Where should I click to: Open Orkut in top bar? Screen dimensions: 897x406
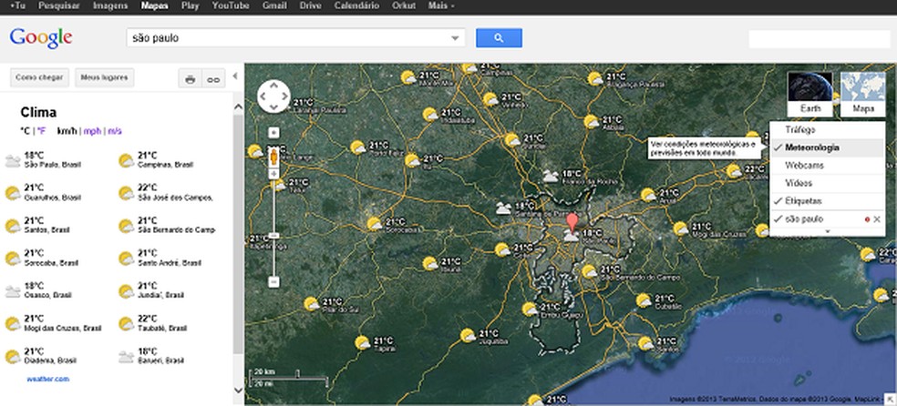404,5
